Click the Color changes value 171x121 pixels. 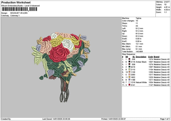click(x=137, y=21)
